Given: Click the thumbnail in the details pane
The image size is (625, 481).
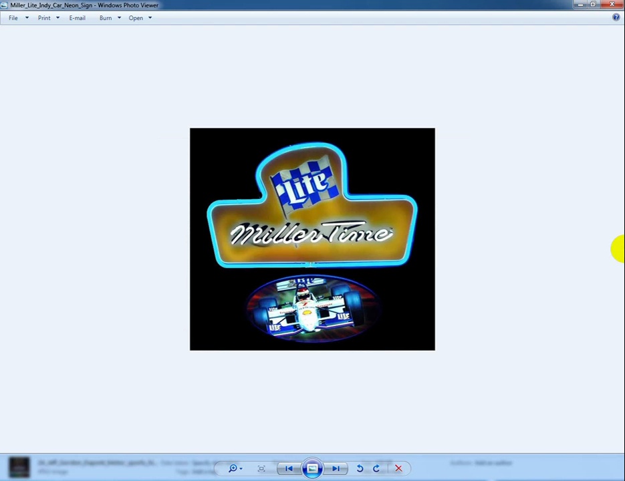Looking at the screenshot, I should coord(19,467).
